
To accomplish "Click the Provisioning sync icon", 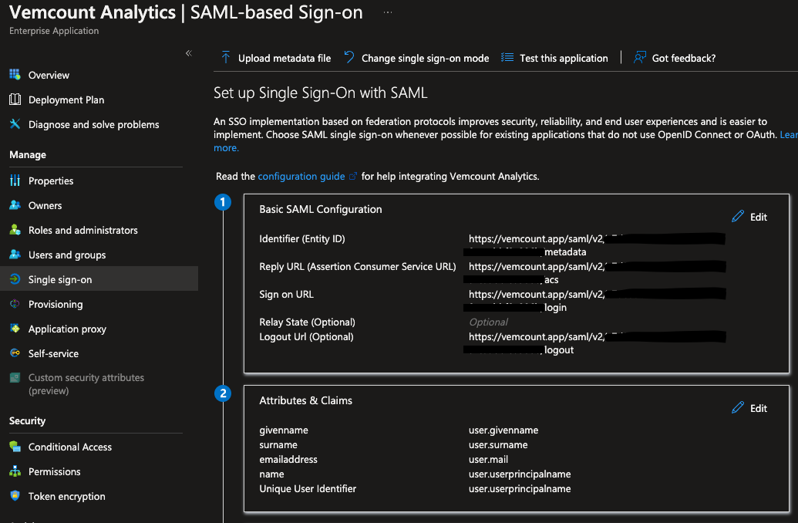I will (x=15, y=303).
